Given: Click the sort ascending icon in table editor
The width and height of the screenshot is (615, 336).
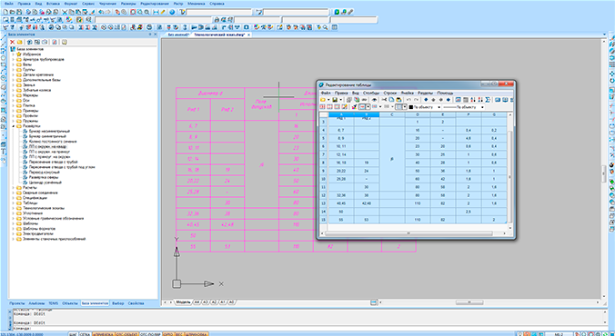Looking at the screenshot, I should point(473,100).
